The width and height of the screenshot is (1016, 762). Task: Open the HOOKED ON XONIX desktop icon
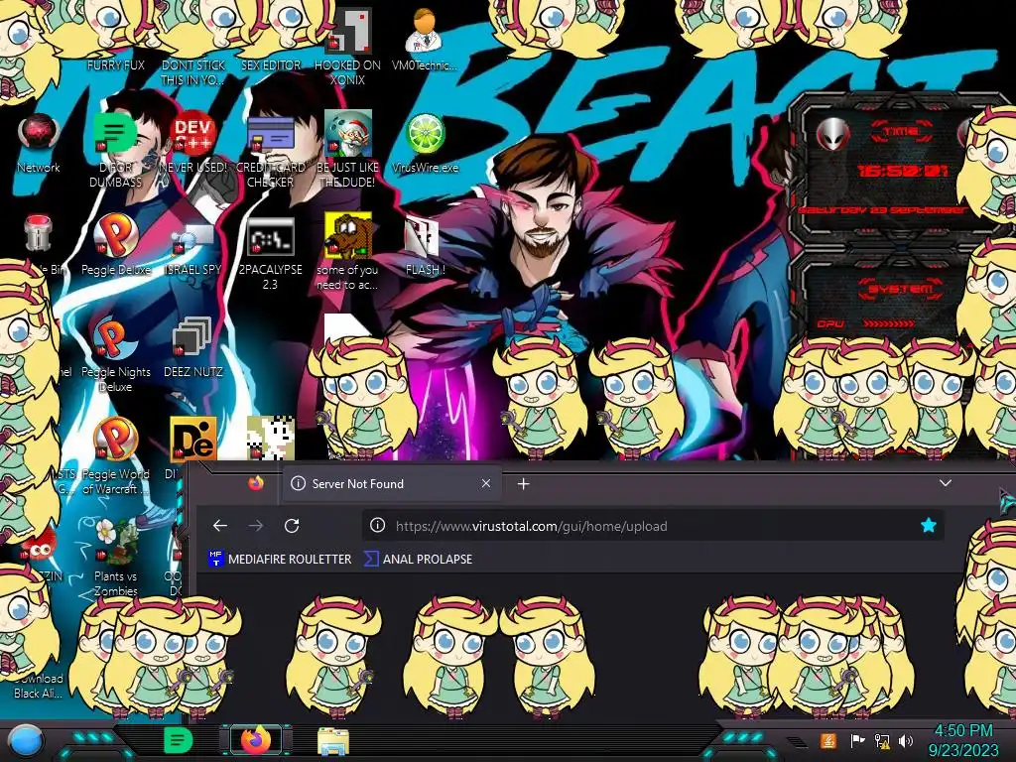(x=348, y=33)
